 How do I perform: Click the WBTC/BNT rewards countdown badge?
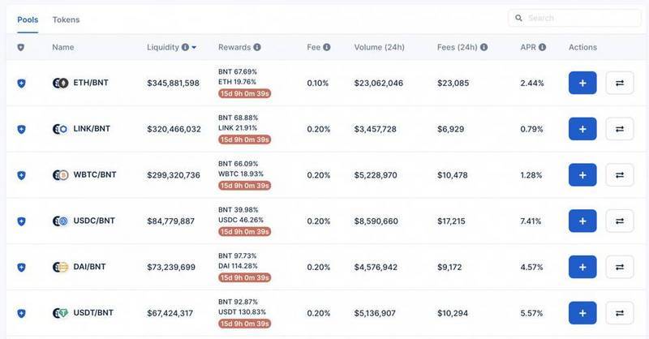[244, 186]
